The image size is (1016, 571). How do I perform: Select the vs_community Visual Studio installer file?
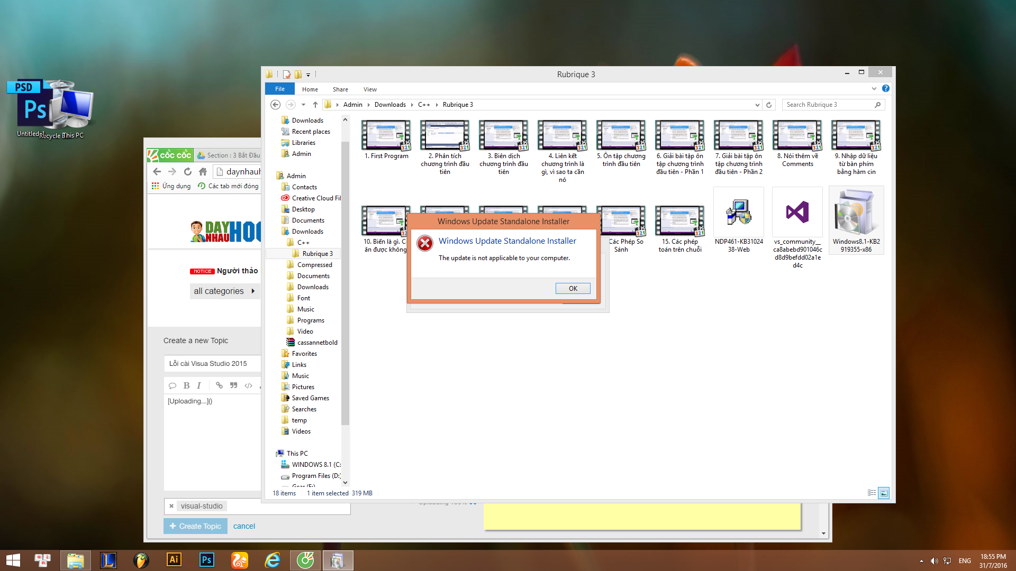[797, 228]
